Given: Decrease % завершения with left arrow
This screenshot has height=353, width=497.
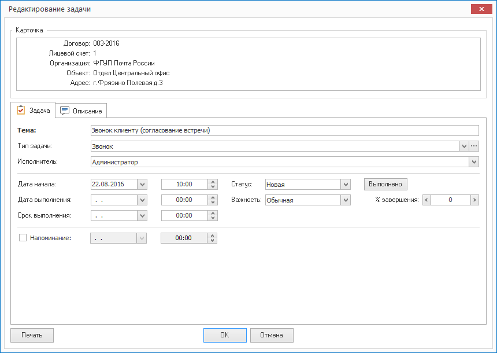Looking at the screenshot, I should (x=426, y=200).
